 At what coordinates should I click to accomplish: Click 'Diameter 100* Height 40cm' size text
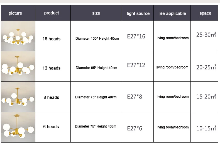[97, 38]
